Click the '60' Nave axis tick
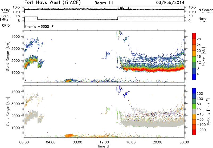Screen dimensions: 213x148 tap(191, 16)
